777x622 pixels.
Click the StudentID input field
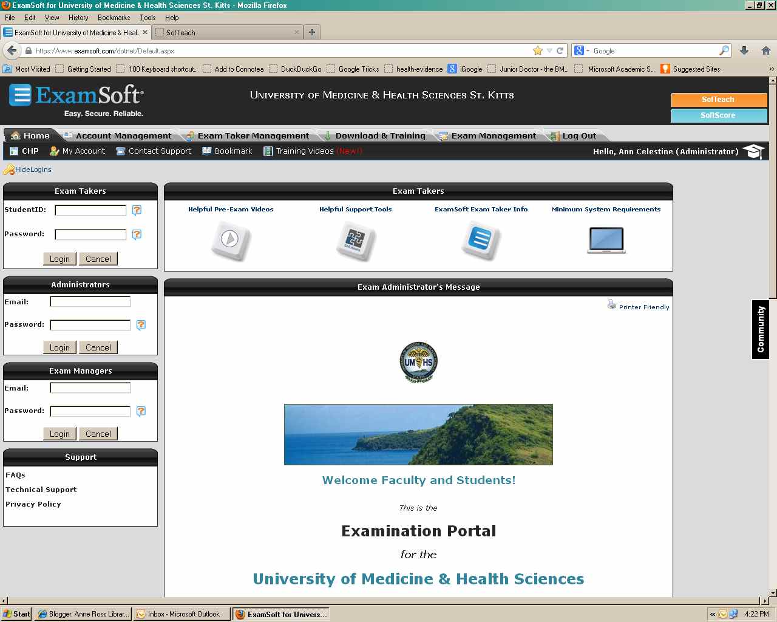point(90,210)
